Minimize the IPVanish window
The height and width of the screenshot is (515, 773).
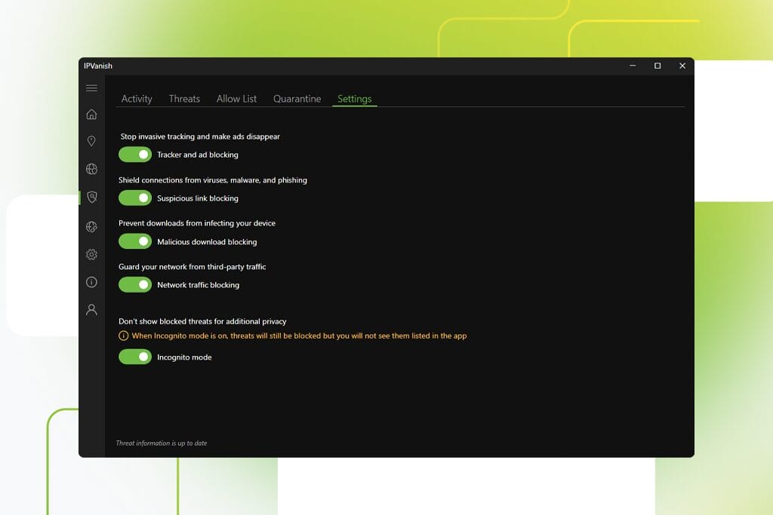tap(633, 66)
